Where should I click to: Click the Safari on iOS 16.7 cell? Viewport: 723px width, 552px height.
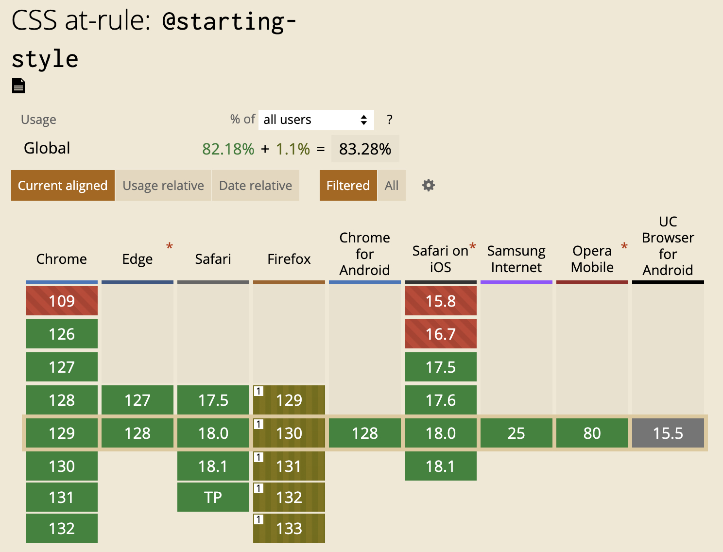click(441, 334)
